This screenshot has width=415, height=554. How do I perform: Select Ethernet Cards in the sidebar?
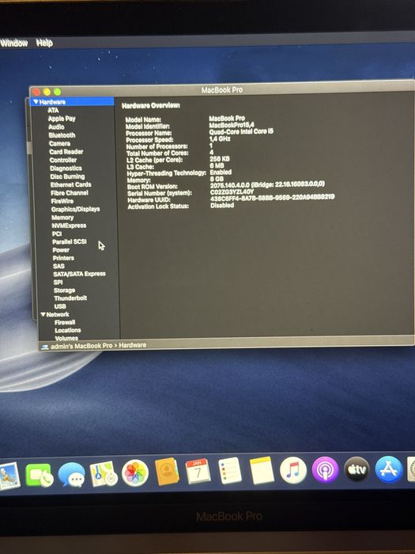click(71, 184)
